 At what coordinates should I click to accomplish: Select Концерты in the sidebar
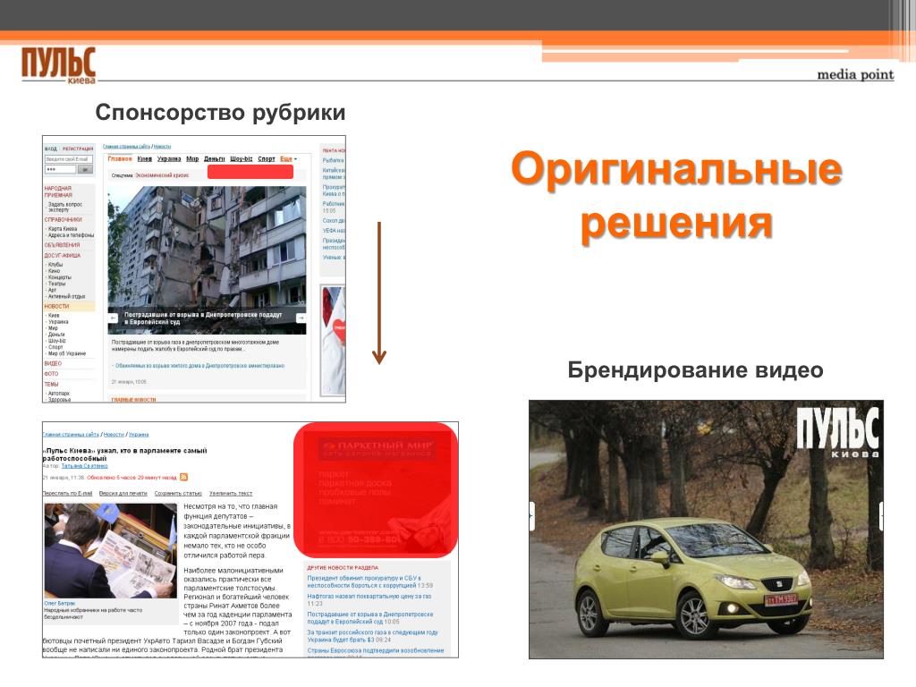60,277
